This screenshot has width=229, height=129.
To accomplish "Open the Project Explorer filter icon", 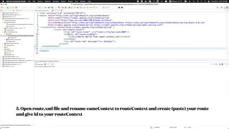I will point(21,10).
